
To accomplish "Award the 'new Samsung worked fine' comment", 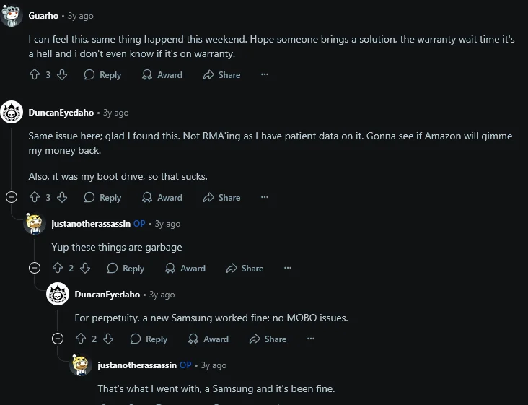I will 208,339.
